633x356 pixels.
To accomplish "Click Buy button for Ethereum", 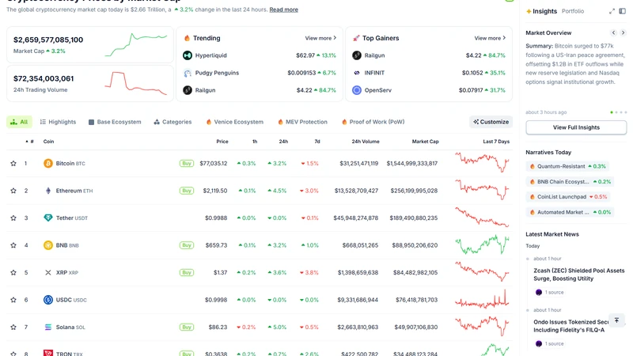I will (x=187, y=191).
